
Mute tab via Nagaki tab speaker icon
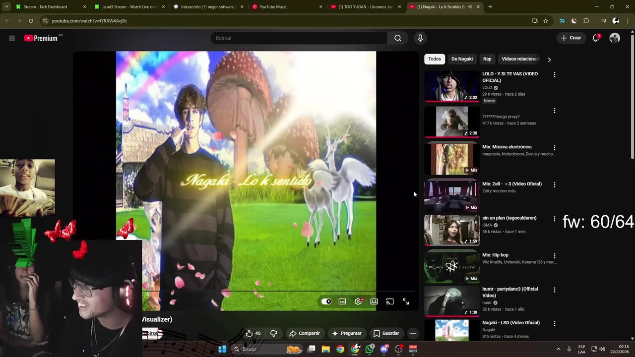click(470, 7)
